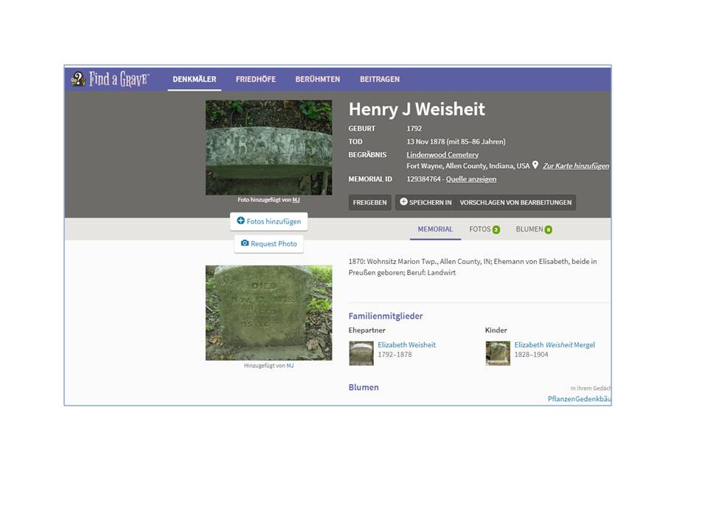Click 'Fort Wayne, Allen County, Indiana, USA' text
Image resolution: width=708 pixels, height=531 pixels.
point(468,166)
